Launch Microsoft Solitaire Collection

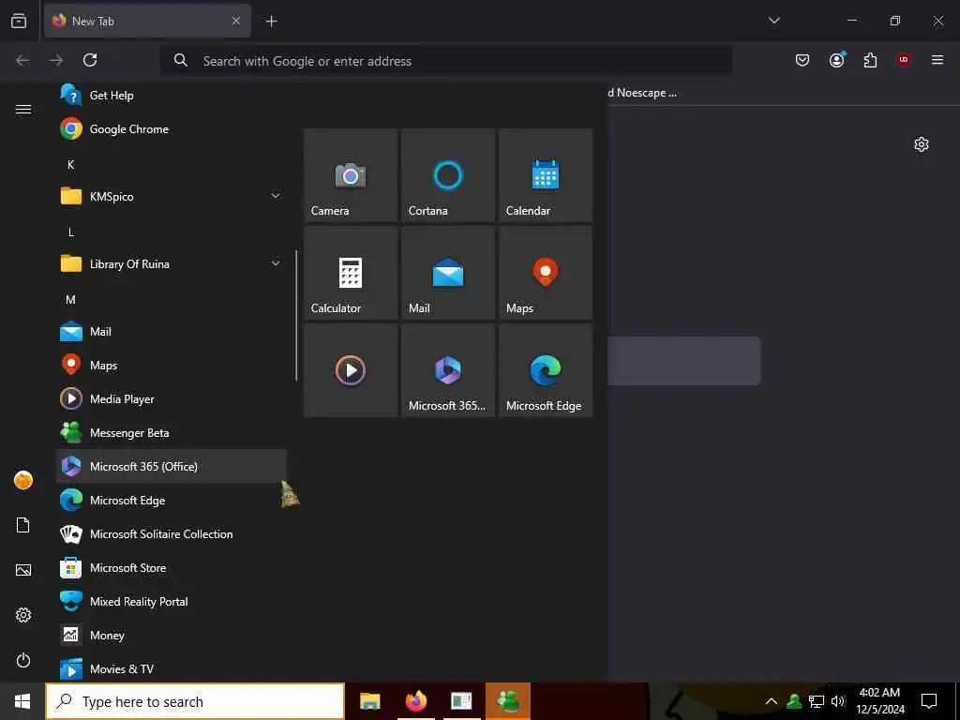pos(171,533)
